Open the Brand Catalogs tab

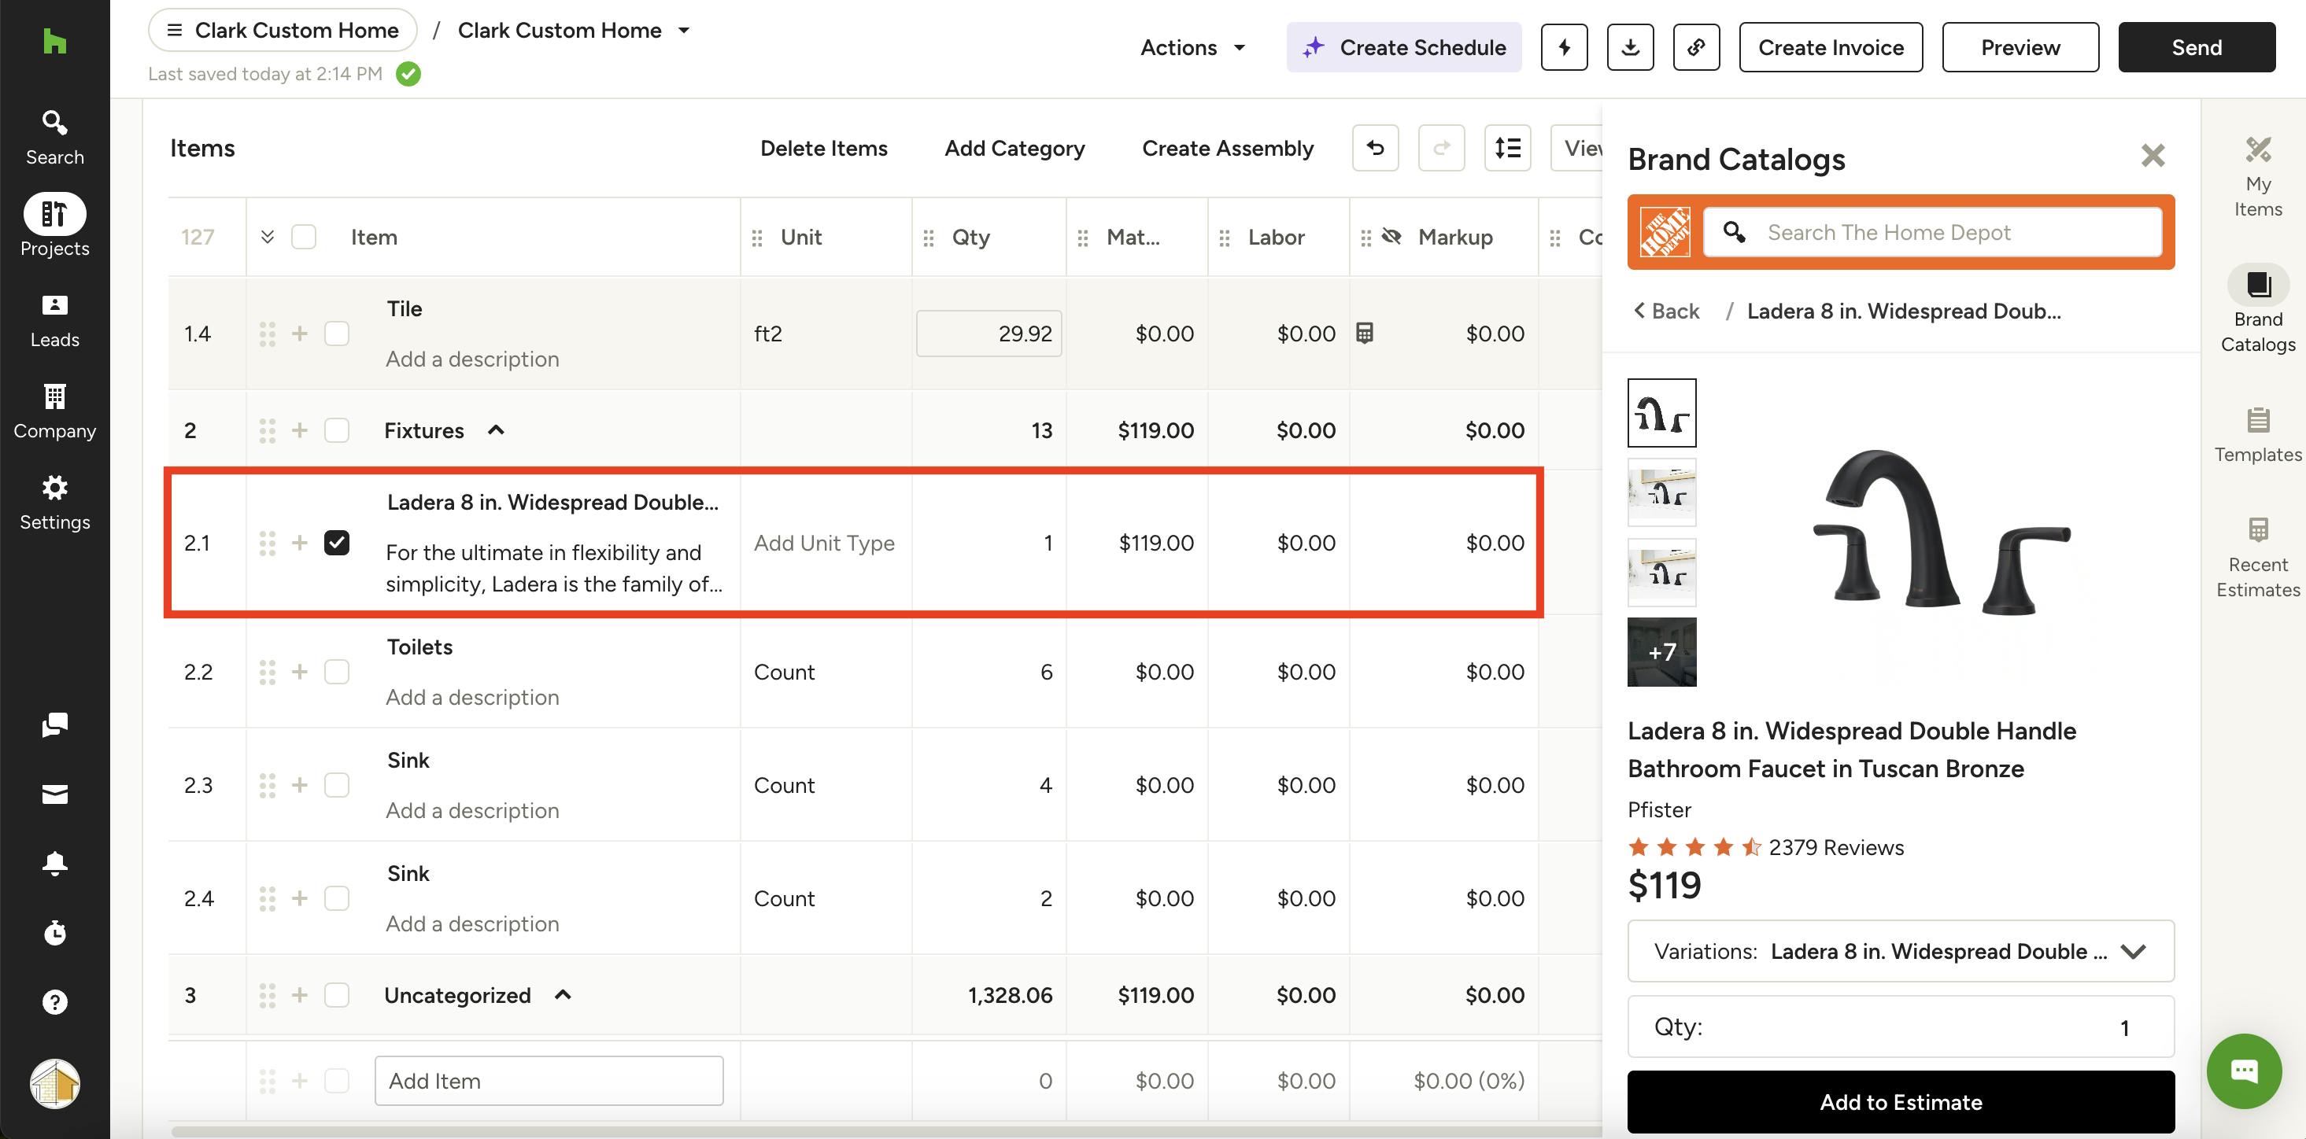2258,308
